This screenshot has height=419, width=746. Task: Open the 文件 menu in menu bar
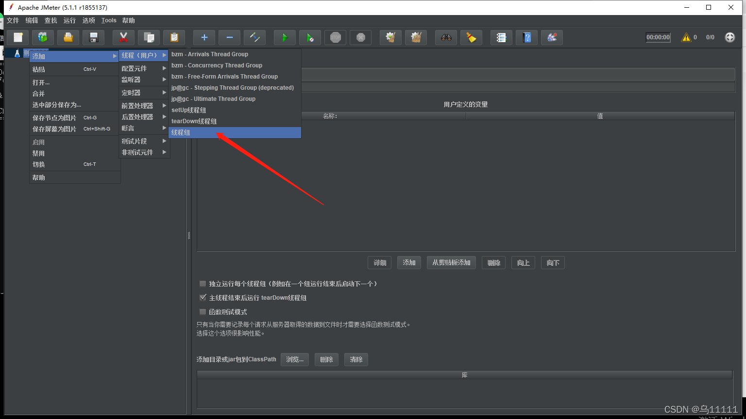(13, 20)
